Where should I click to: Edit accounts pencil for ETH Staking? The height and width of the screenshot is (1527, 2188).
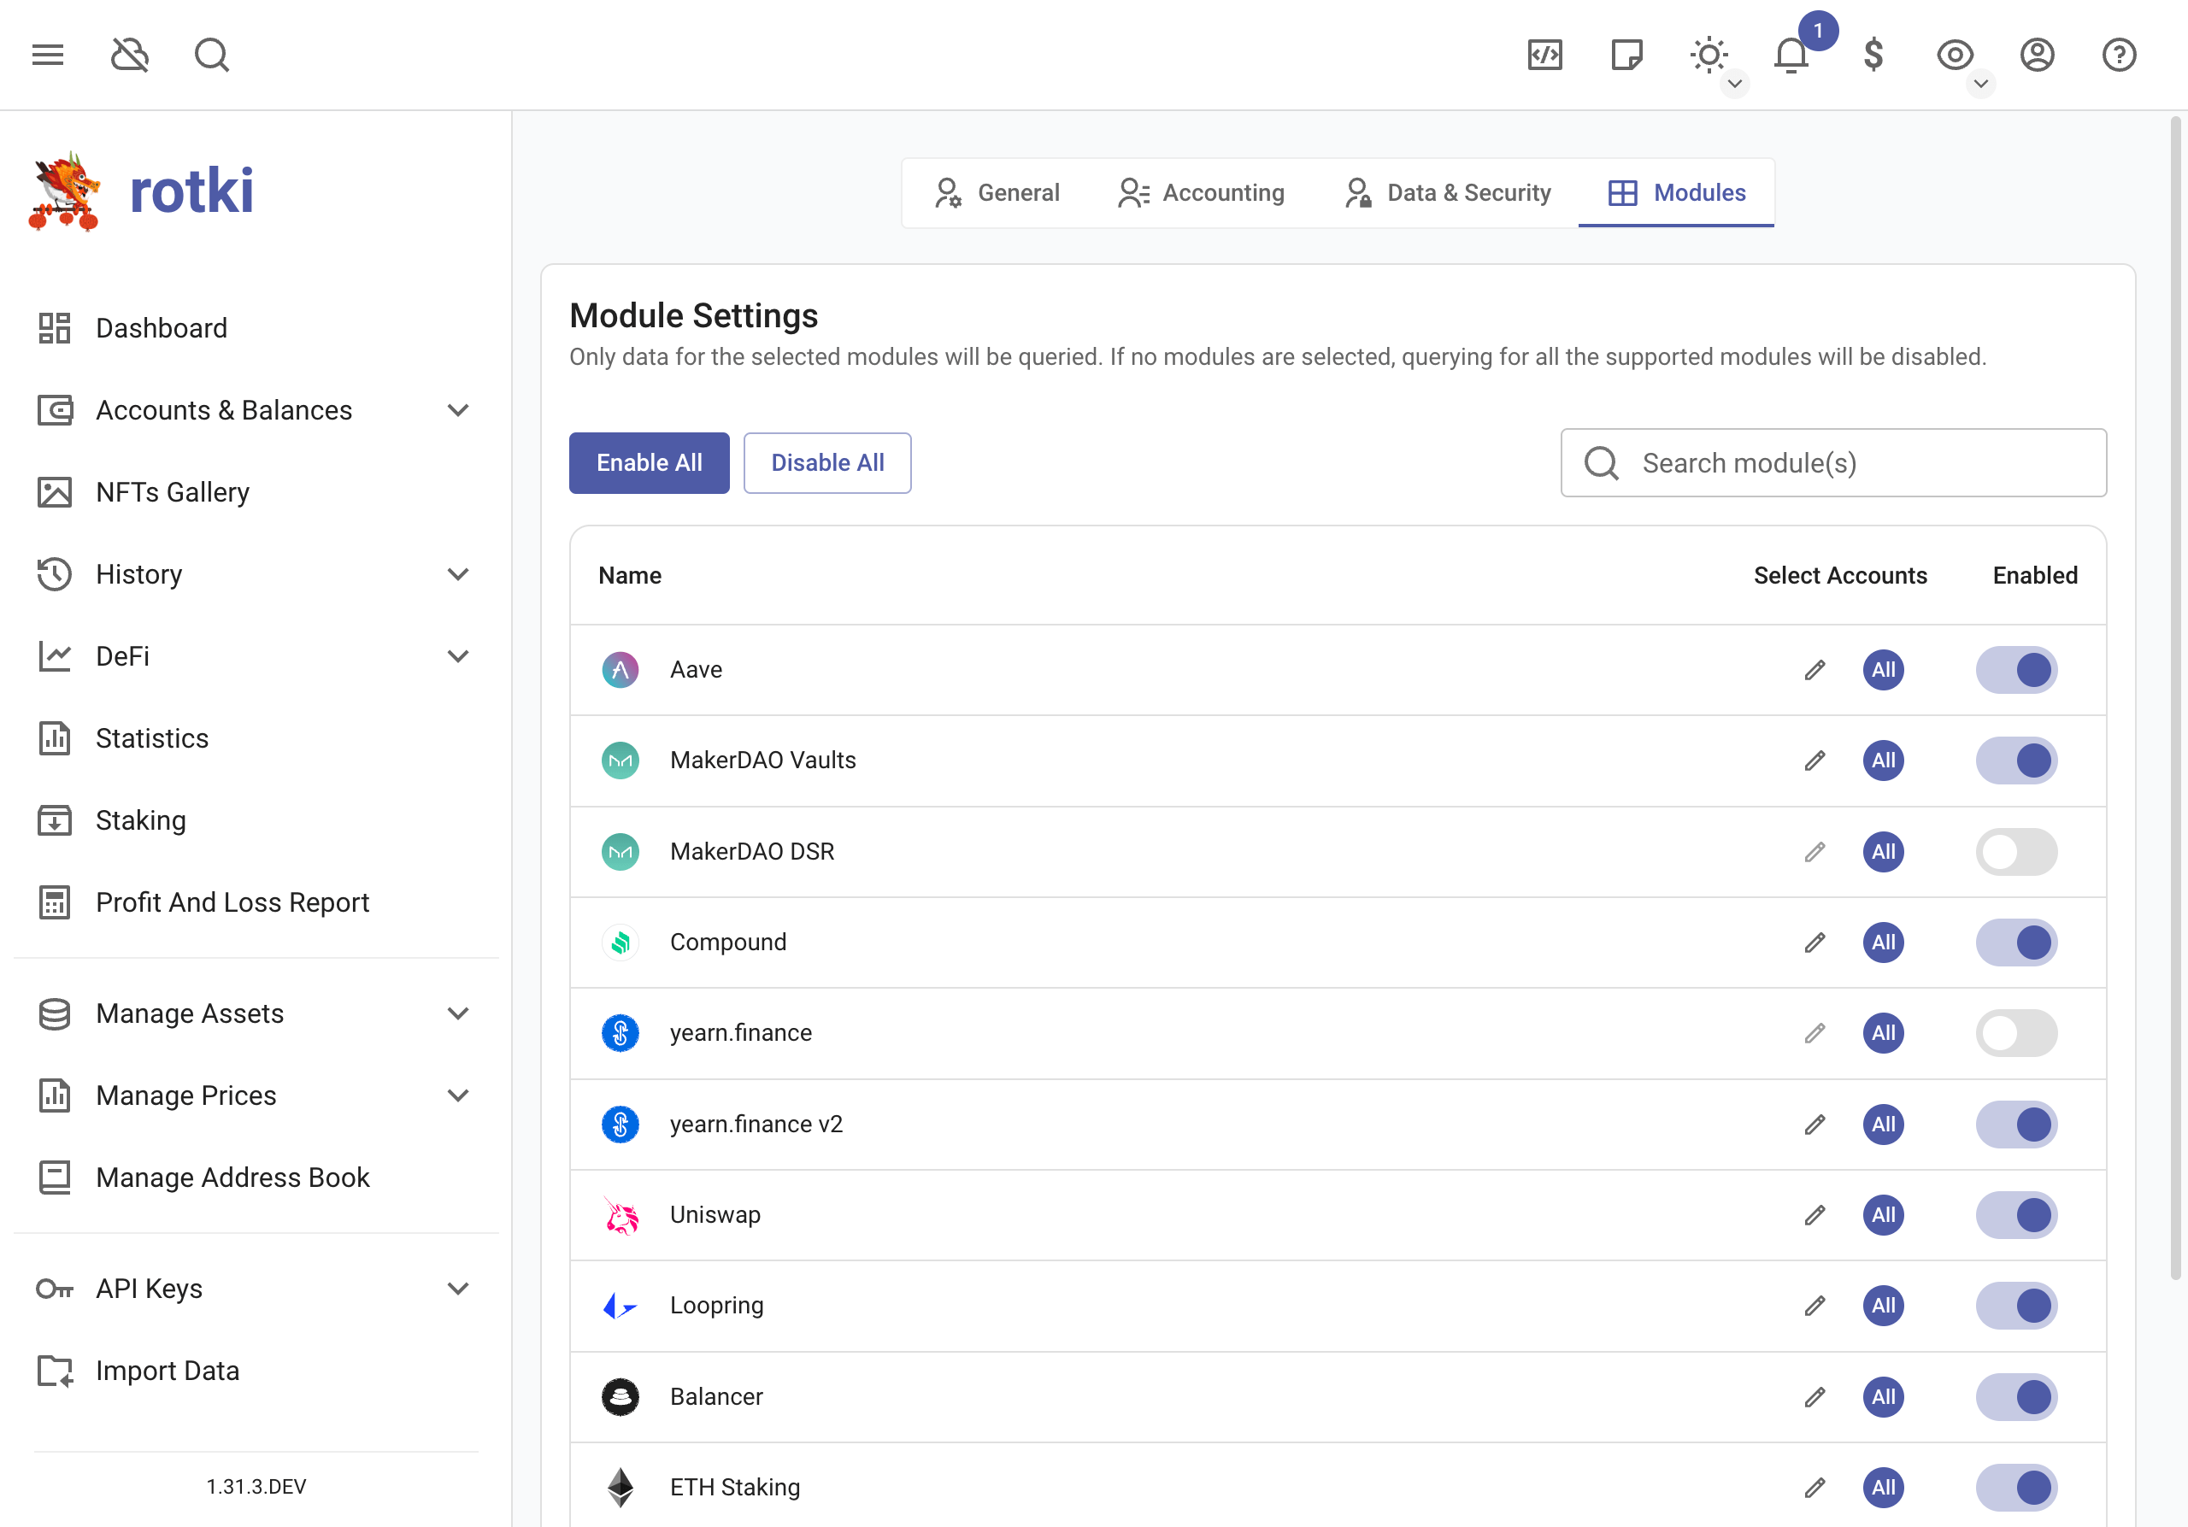pos(1815,1487)
